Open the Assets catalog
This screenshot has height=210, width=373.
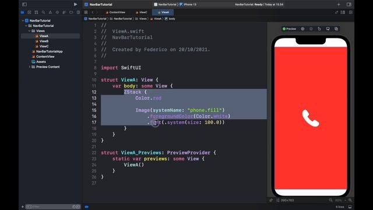click(38, 62)
